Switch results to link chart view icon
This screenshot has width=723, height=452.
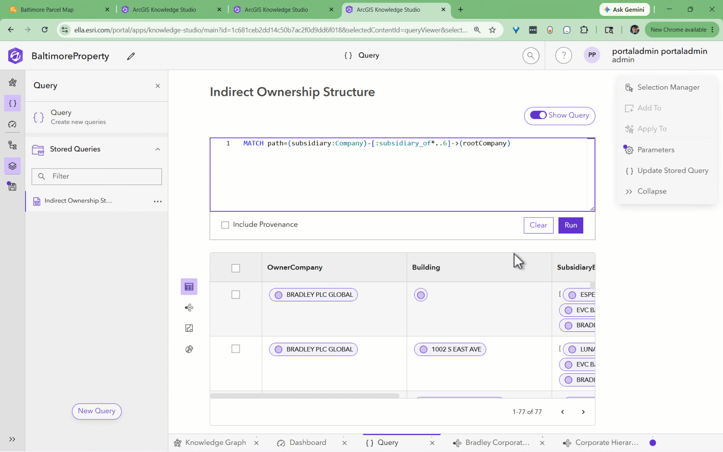click(x=189, y=308)
